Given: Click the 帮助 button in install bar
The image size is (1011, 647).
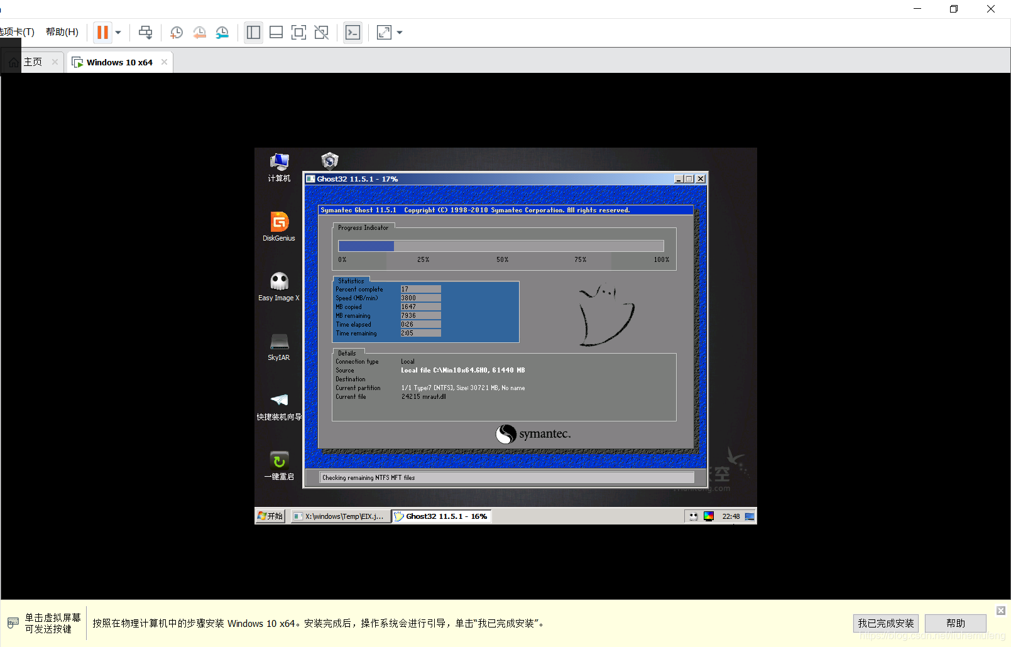Looking at the screenshot, I should pyautogui.click(x=956, y=623).
